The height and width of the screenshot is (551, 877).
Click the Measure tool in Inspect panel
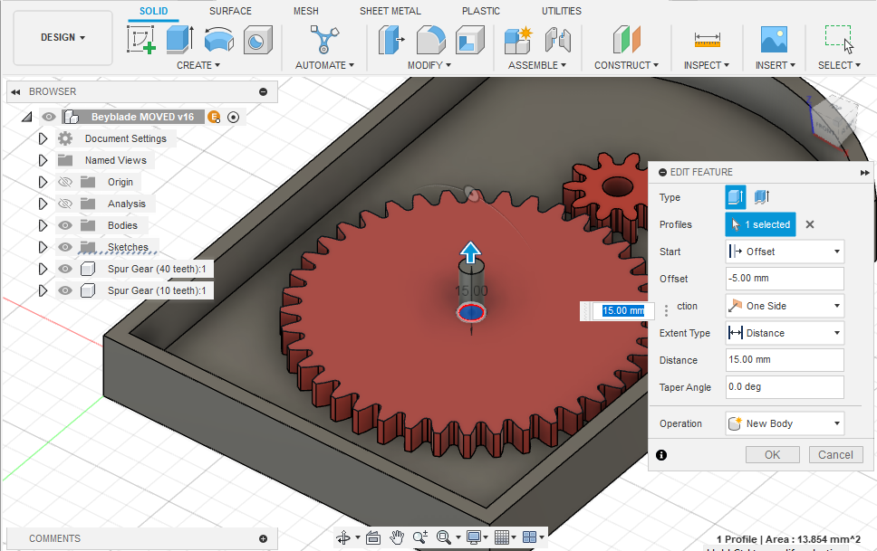(708, 40)
